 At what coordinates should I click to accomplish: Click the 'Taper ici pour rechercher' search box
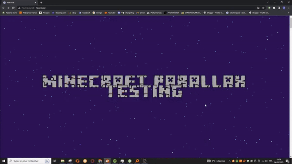click(29, 161)
